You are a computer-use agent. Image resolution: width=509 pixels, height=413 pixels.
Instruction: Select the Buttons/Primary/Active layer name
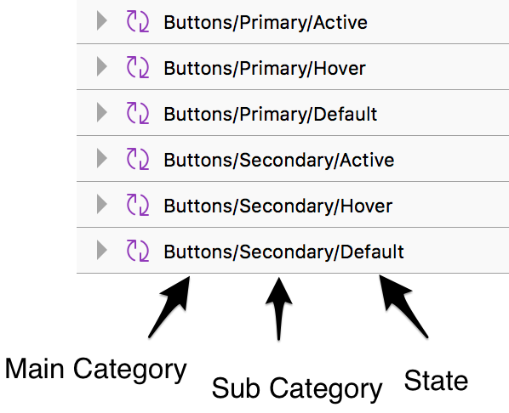pyautogui.click(x=266, y=23)
